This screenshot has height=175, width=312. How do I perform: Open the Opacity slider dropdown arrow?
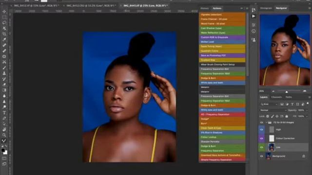(x=307, y=110)
